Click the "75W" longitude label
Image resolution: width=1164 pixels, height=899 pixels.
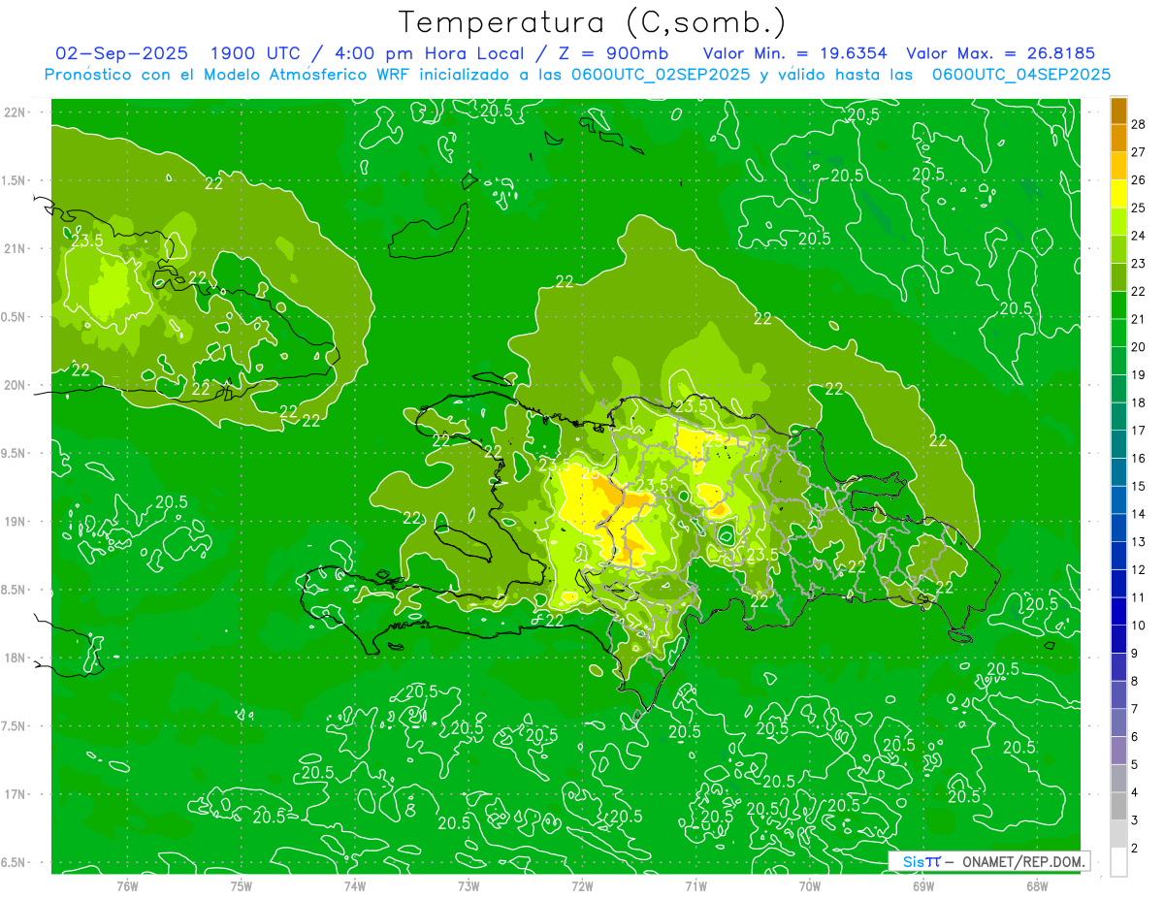click(x=241, y=885)
